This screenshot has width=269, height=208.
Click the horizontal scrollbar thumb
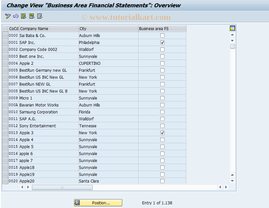(x=62, y=187)
